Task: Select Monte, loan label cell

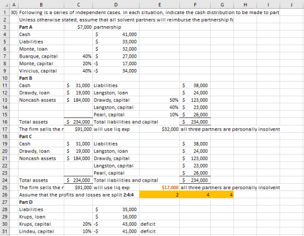Action: pyautogui.click(x=41, y=49)
